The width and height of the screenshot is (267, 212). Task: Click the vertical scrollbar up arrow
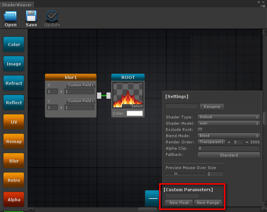click(x=265, y=32)
